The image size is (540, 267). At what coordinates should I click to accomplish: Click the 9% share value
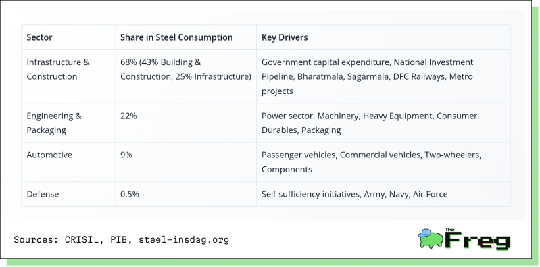click(x=126, y=155)
